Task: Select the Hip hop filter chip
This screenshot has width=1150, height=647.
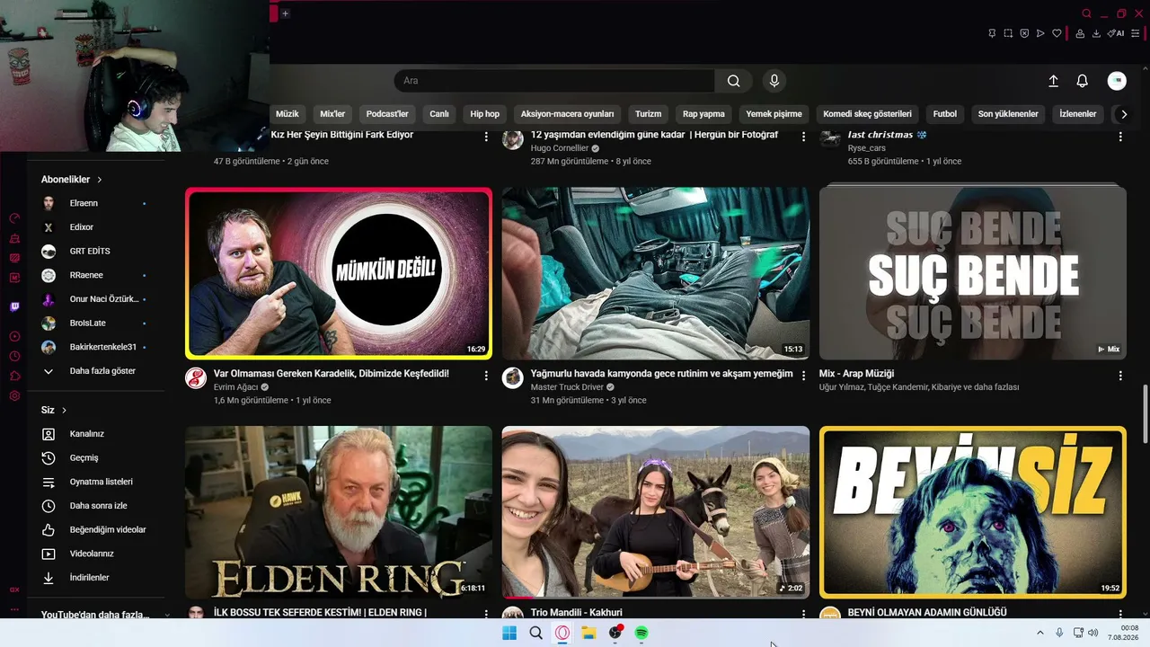Action: (x=485, y=114)
